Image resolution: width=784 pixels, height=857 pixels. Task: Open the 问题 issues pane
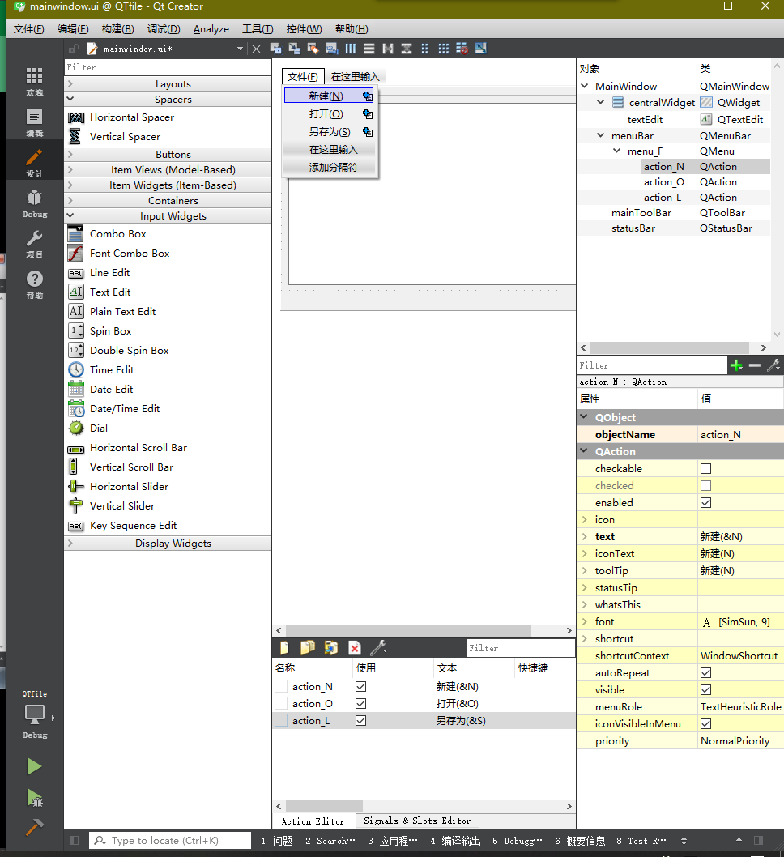click(x=277, y=841)
